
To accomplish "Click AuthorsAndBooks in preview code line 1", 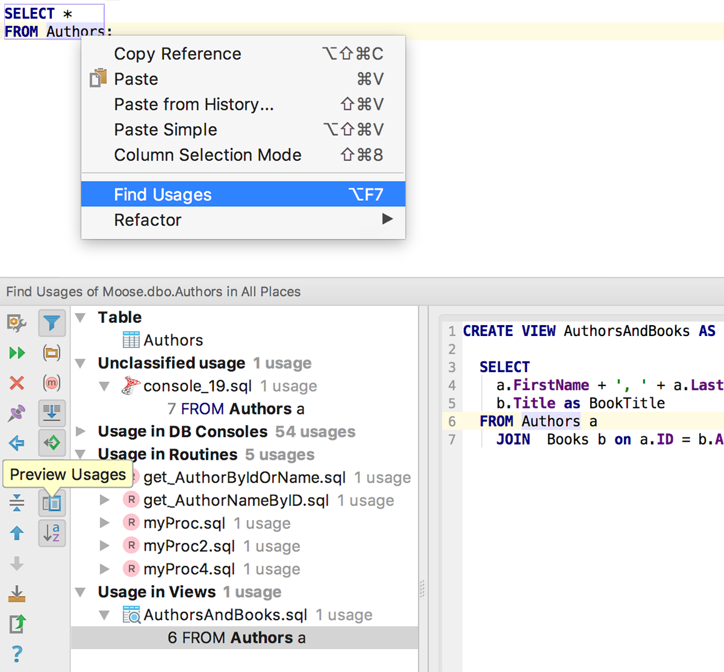I will tap(626, 331).
